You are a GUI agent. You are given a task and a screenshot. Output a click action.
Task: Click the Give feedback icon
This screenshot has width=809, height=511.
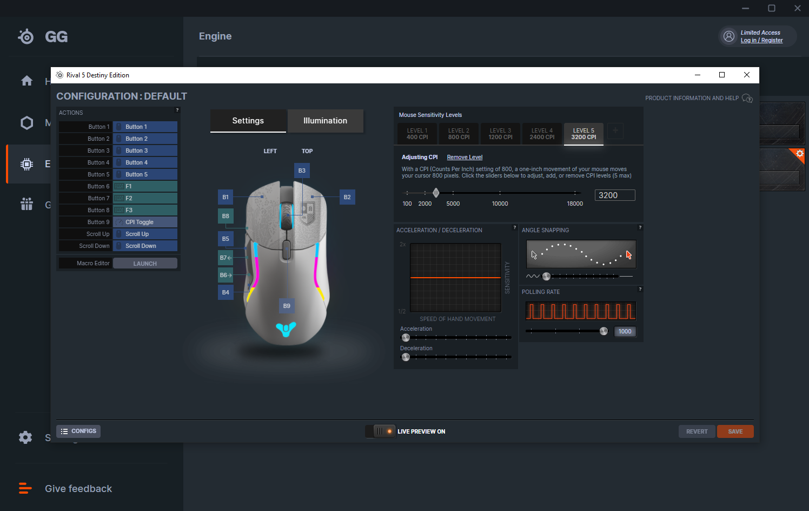(25, 488)
